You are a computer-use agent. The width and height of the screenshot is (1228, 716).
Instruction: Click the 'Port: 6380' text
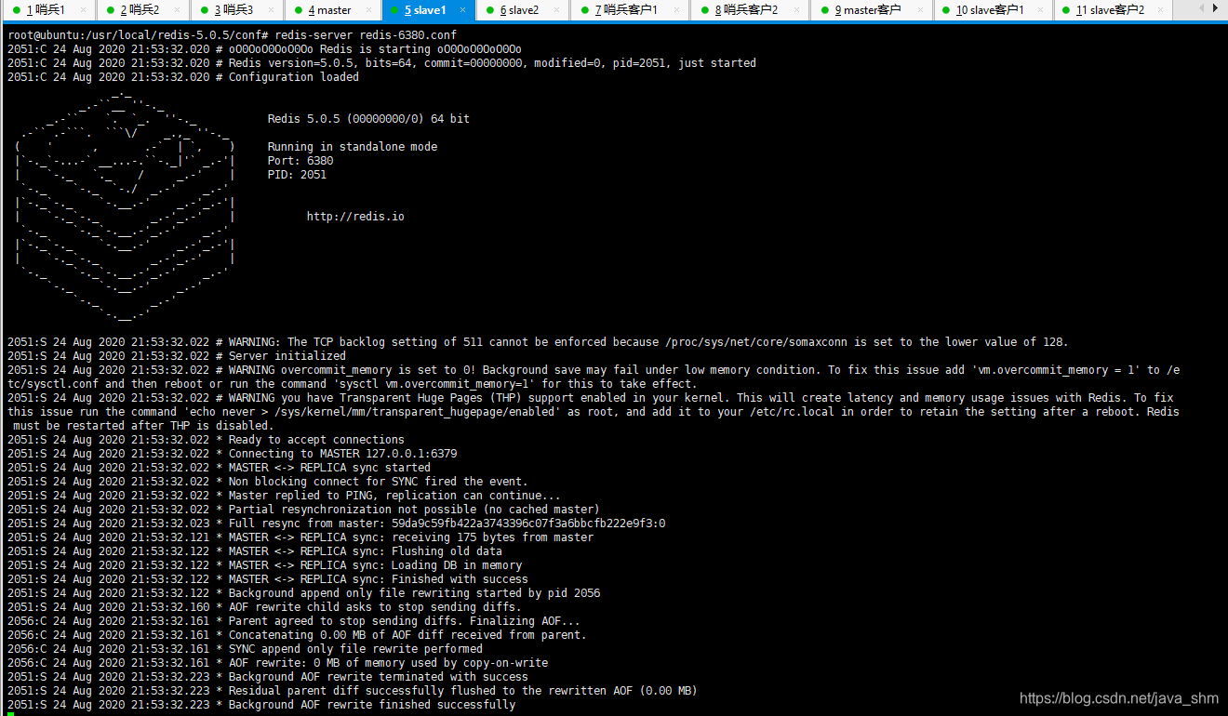300,161
